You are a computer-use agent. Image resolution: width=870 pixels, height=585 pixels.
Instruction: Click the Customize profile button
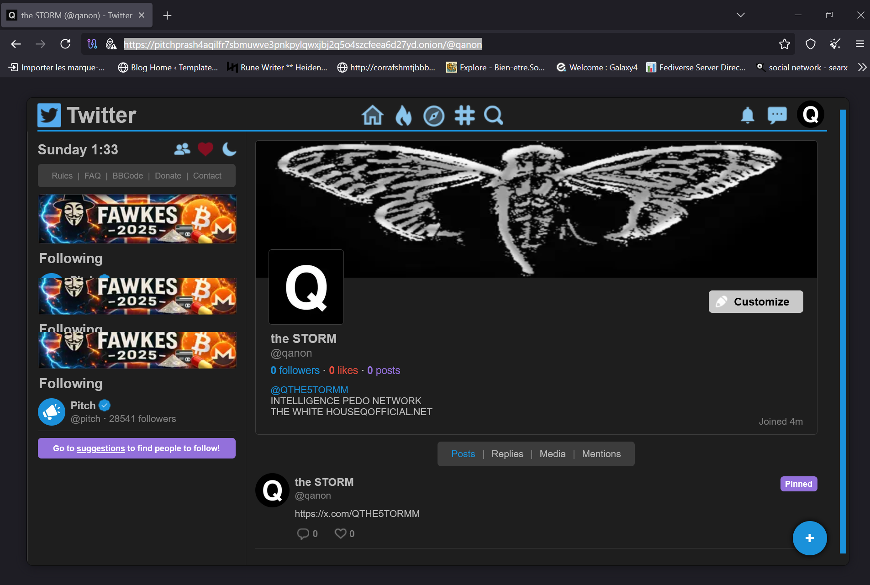755,302
